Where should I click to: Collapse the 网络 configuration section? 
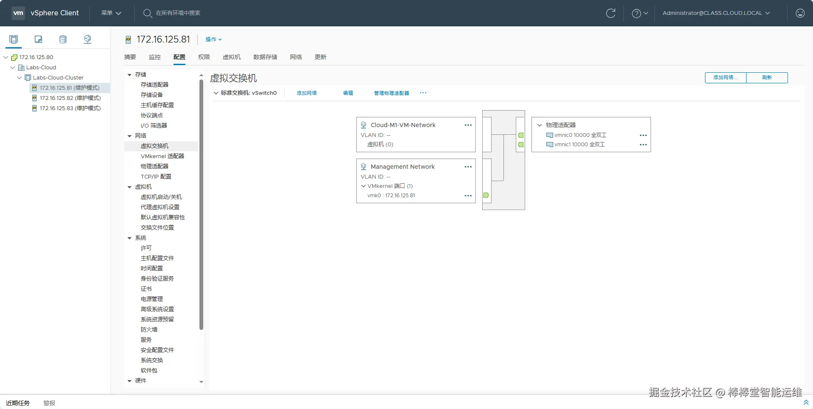click(129, 136)
